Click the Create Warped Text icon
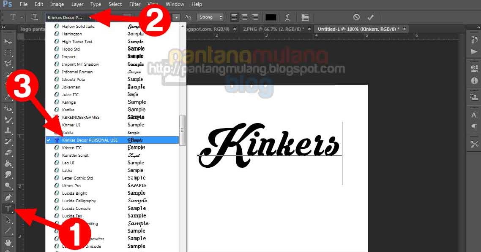481x252 pixels. [x=287, y=17]
